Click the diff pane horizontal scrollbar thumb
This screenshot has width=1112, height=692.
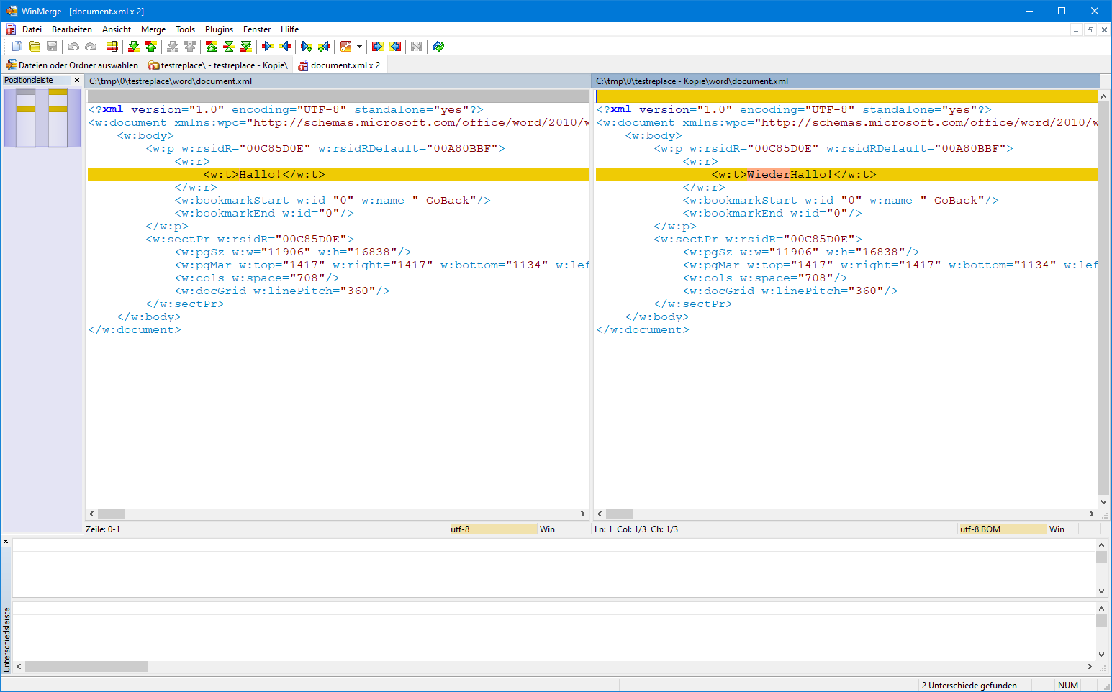tap(86, 667)
